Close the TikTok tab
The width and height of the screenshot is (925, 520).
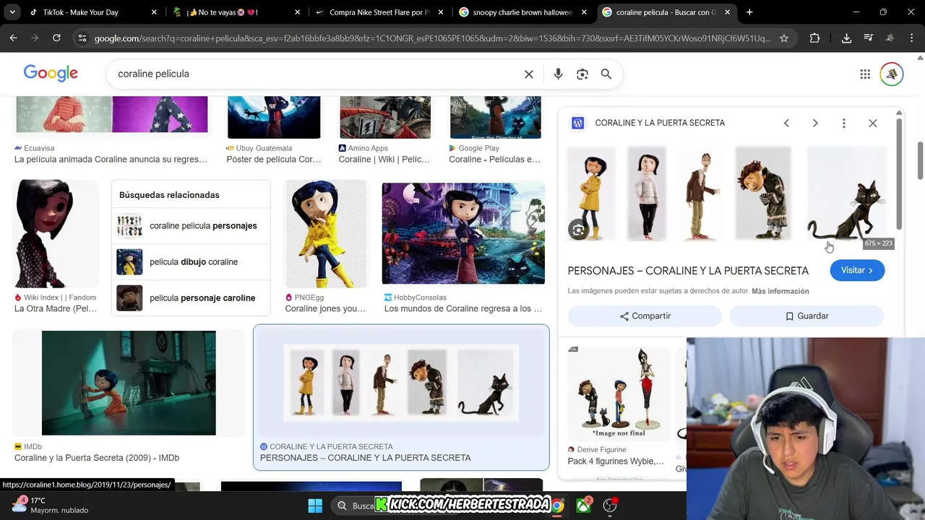tap(153, 12)
